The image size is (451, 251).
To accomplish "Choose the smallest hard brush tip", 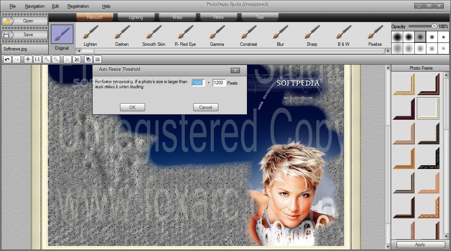I will pos(443,37).
